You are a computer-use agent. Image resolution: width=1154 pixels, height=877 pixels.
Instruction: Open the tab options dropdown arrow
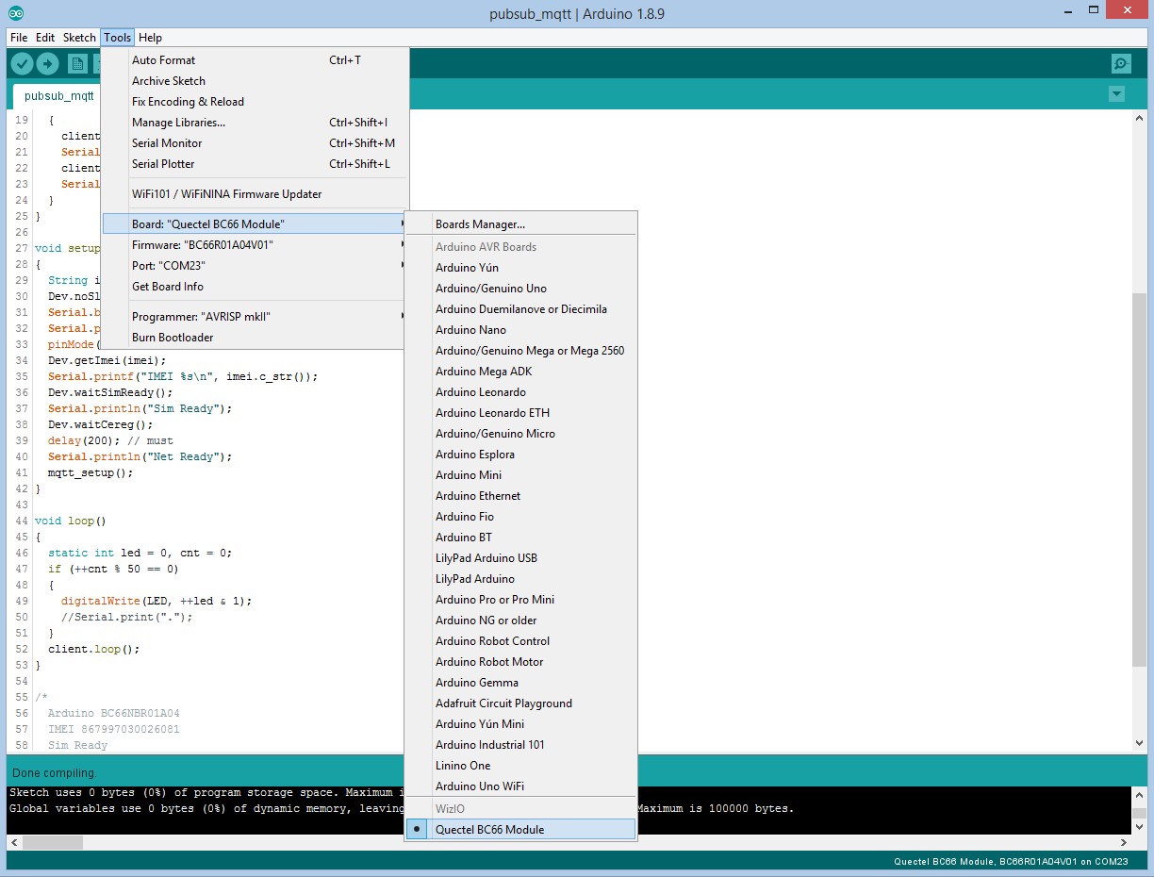click(x=1117, y=94)
